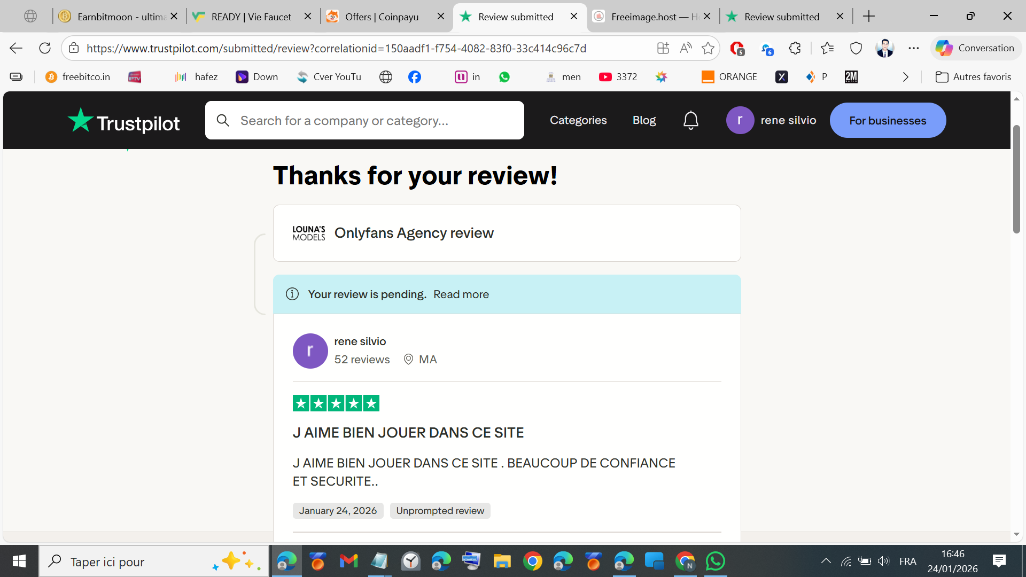Open the browser Extensions puzzle icon
1026x577 pixels.
tap(795, 48)
